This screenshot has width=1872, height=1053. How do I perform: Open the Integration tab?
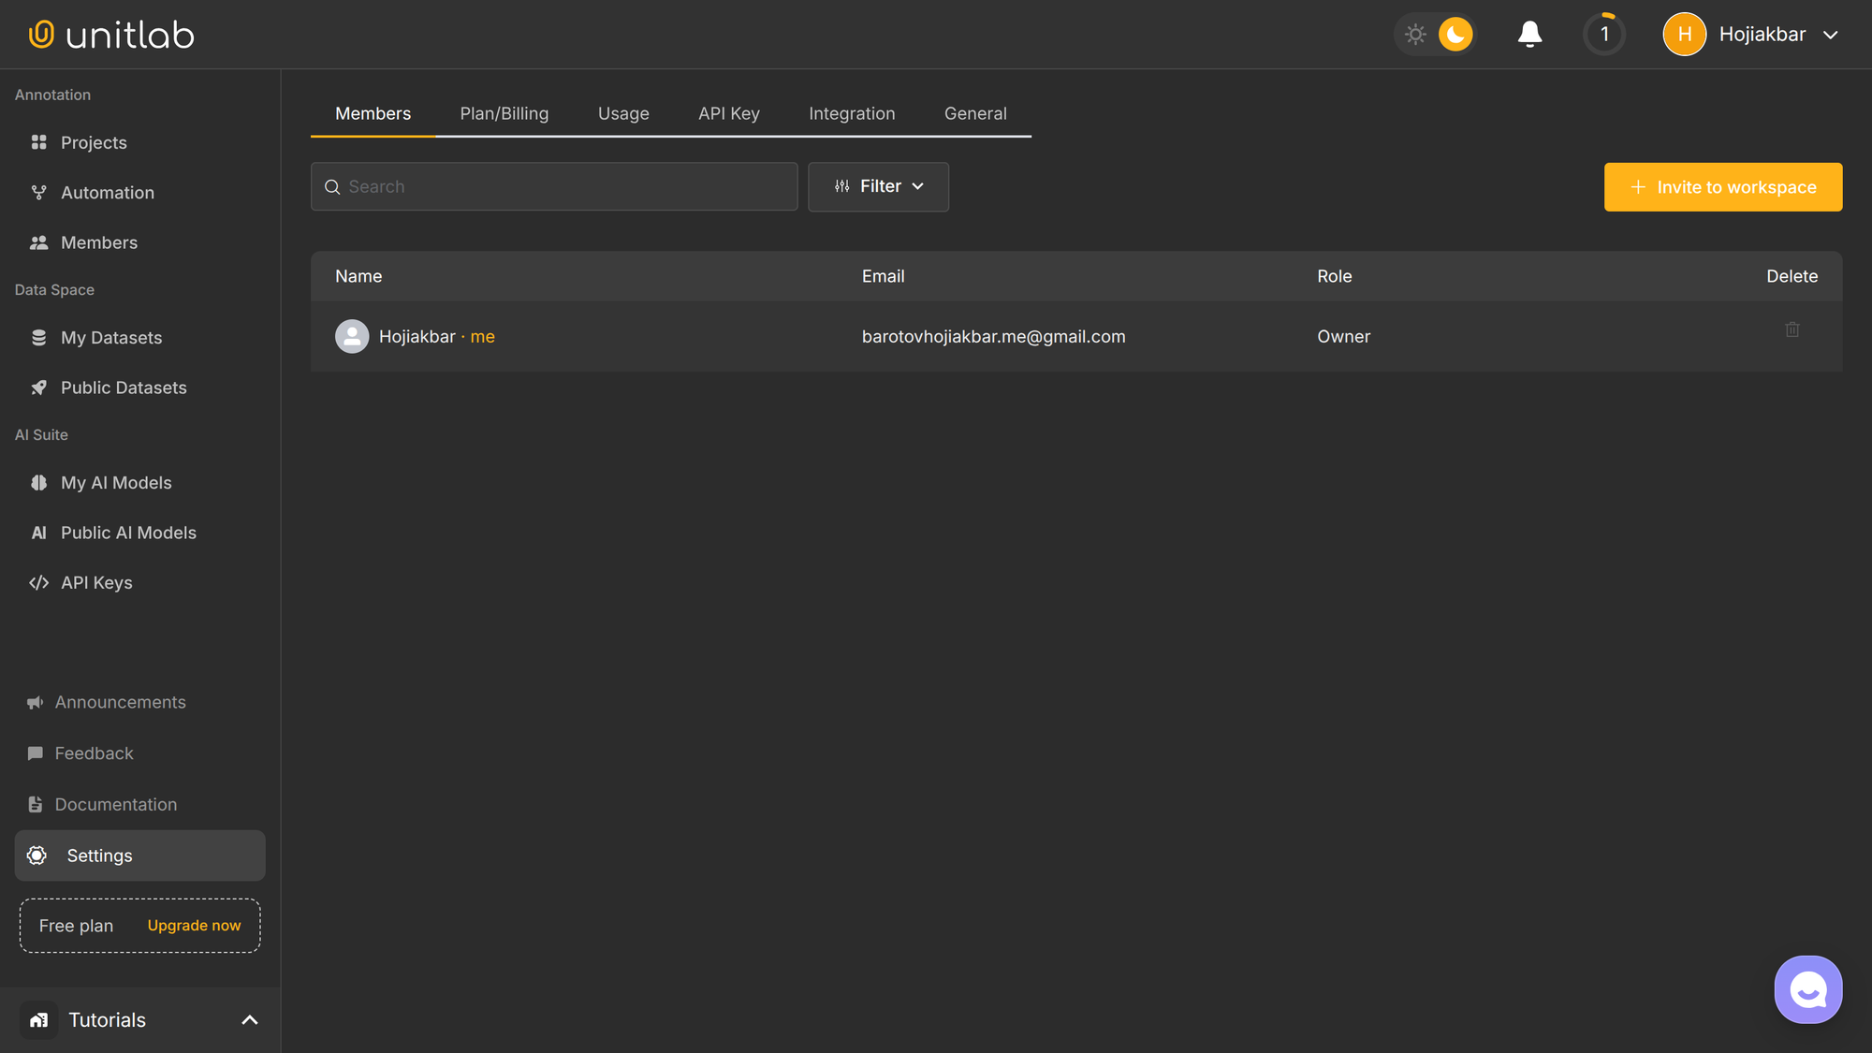click(852, 113)
